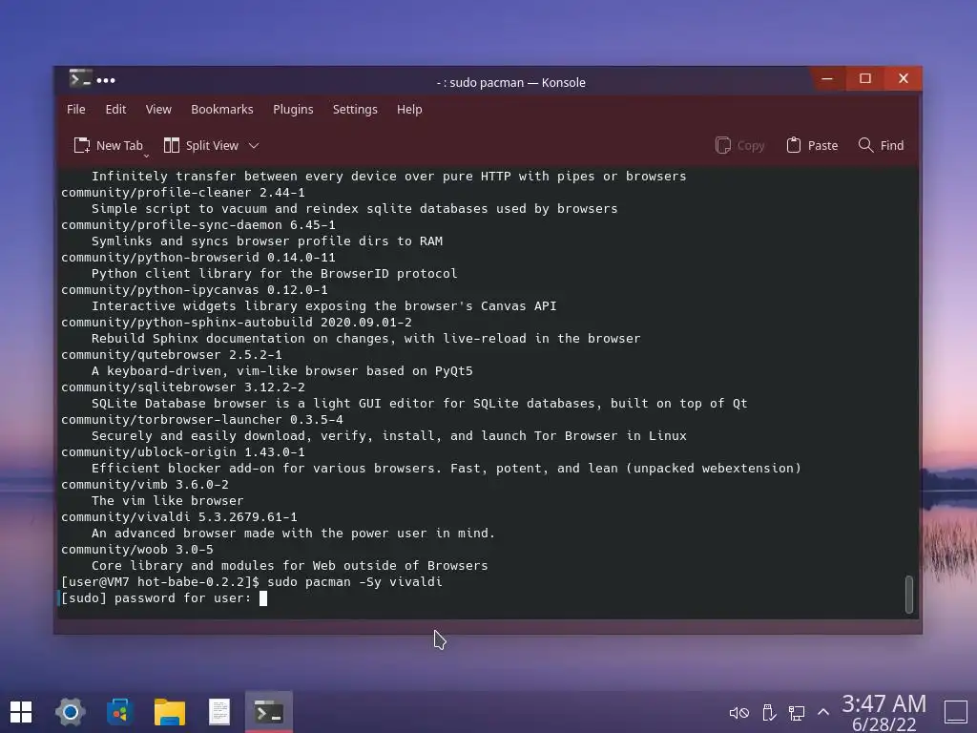Click the terminal scrollbar handle
Image resolution: width=977 pixels, height=733 pixels.
(x=909, y=595)
